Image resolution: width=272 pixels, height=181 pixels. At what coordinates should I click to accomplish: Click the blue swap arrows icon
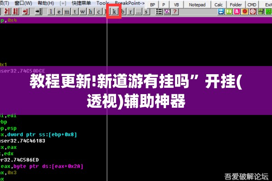(x=221, y=12)
